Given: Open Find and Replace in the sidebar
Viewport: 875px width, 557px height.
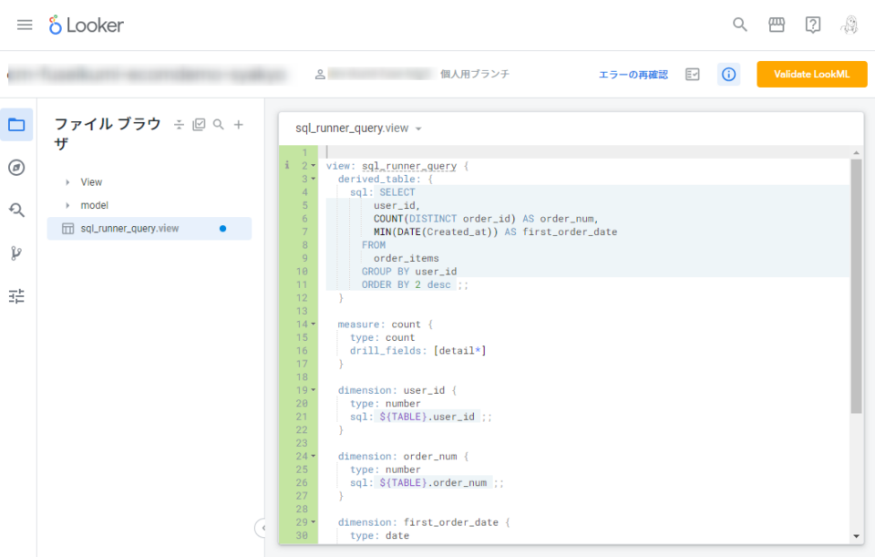Looking at the screenshot, I should tap(16, 209).
